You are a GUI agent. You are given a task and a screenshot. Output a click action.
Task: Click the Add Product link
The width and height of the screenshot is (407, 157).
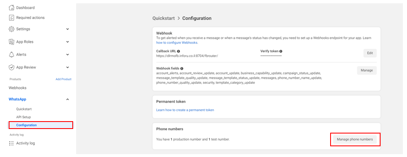[63, 79]
